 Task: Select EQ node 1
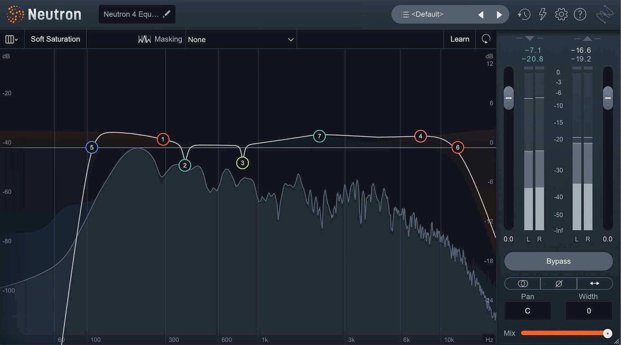tap(163, 139)
